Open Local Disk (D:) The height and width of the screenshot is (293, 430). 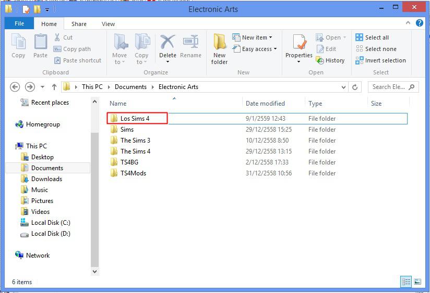tap(45, 234)
